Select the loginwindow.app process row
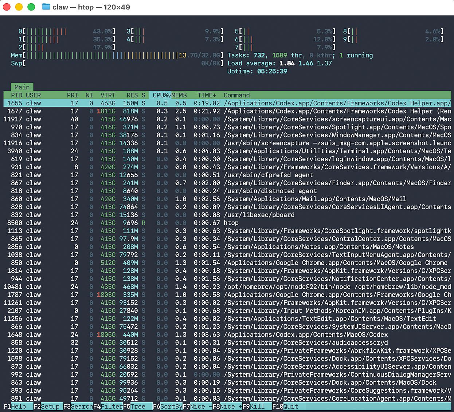This screenshot has width=454, height=412. (x=227, y=159)
